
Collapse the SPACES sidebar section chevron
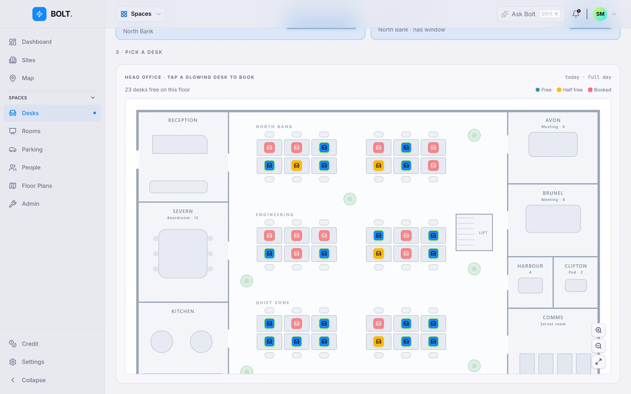[93, 98]
